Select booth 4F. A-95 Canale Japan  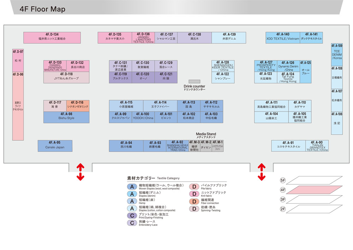point(55,146)
